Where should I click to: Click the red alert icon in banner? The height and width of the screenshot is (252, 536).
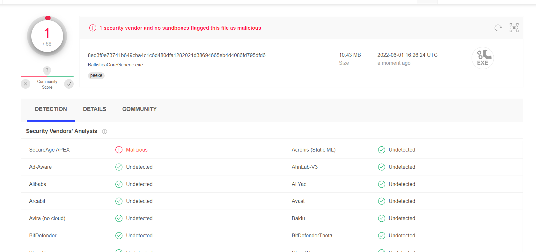click(x=93, y=28)
